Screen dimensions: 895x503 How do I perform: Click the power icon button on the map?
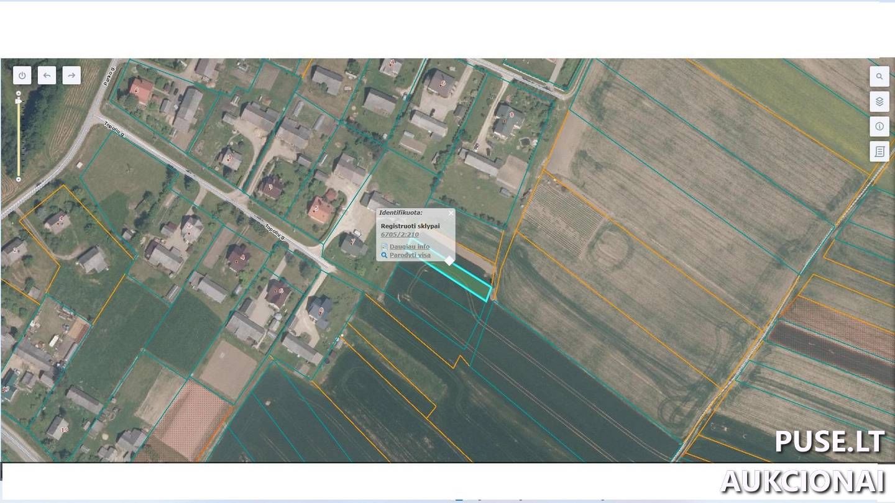(22, 76)
